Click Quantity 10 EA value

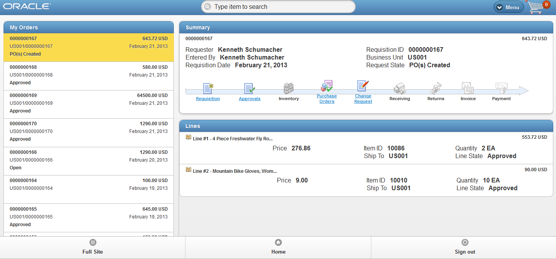[x=491, y=181]
